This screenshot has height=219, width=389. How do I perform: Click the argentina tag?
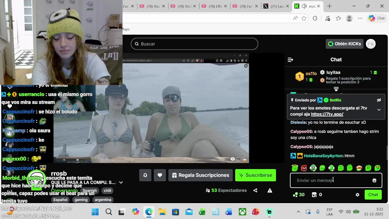[103, 200]
